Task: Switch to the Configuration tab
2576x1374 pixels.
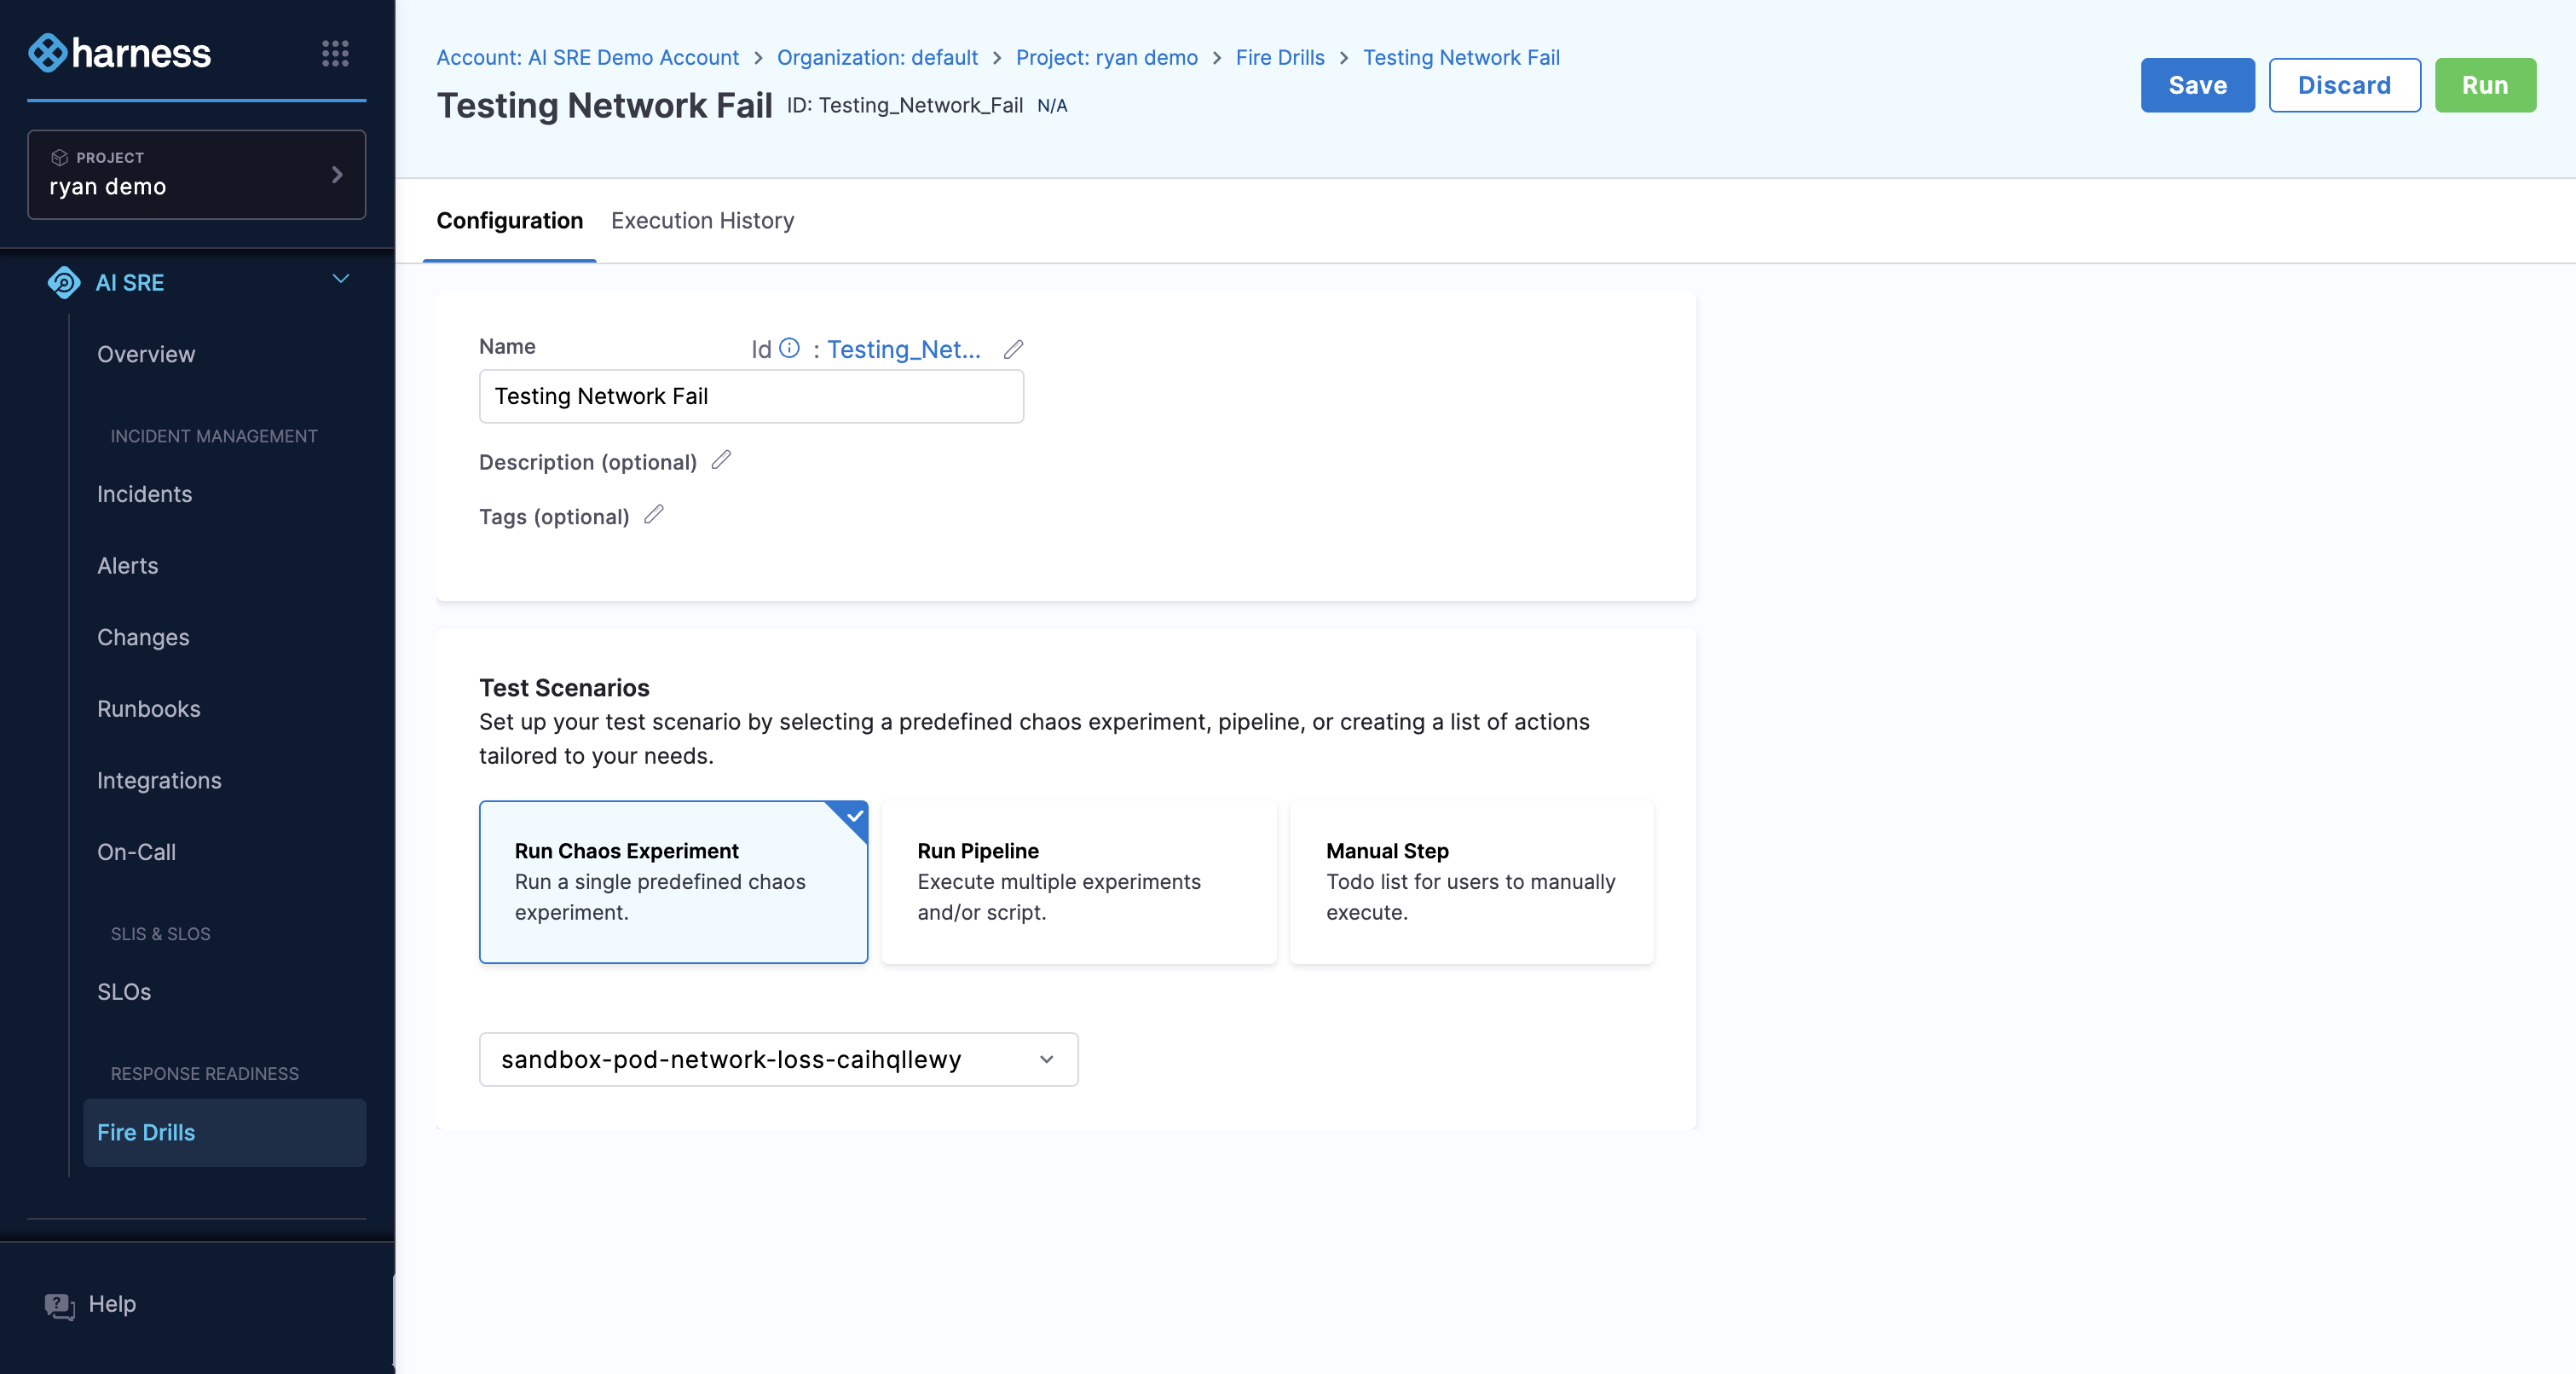Action: 510,220
